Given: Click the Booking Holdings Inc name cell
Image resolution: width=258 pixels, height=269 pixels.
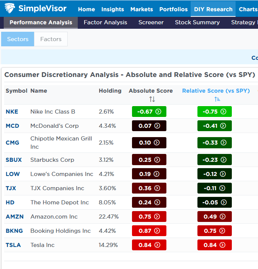Looking at the screenshot, I should (61, 231).
